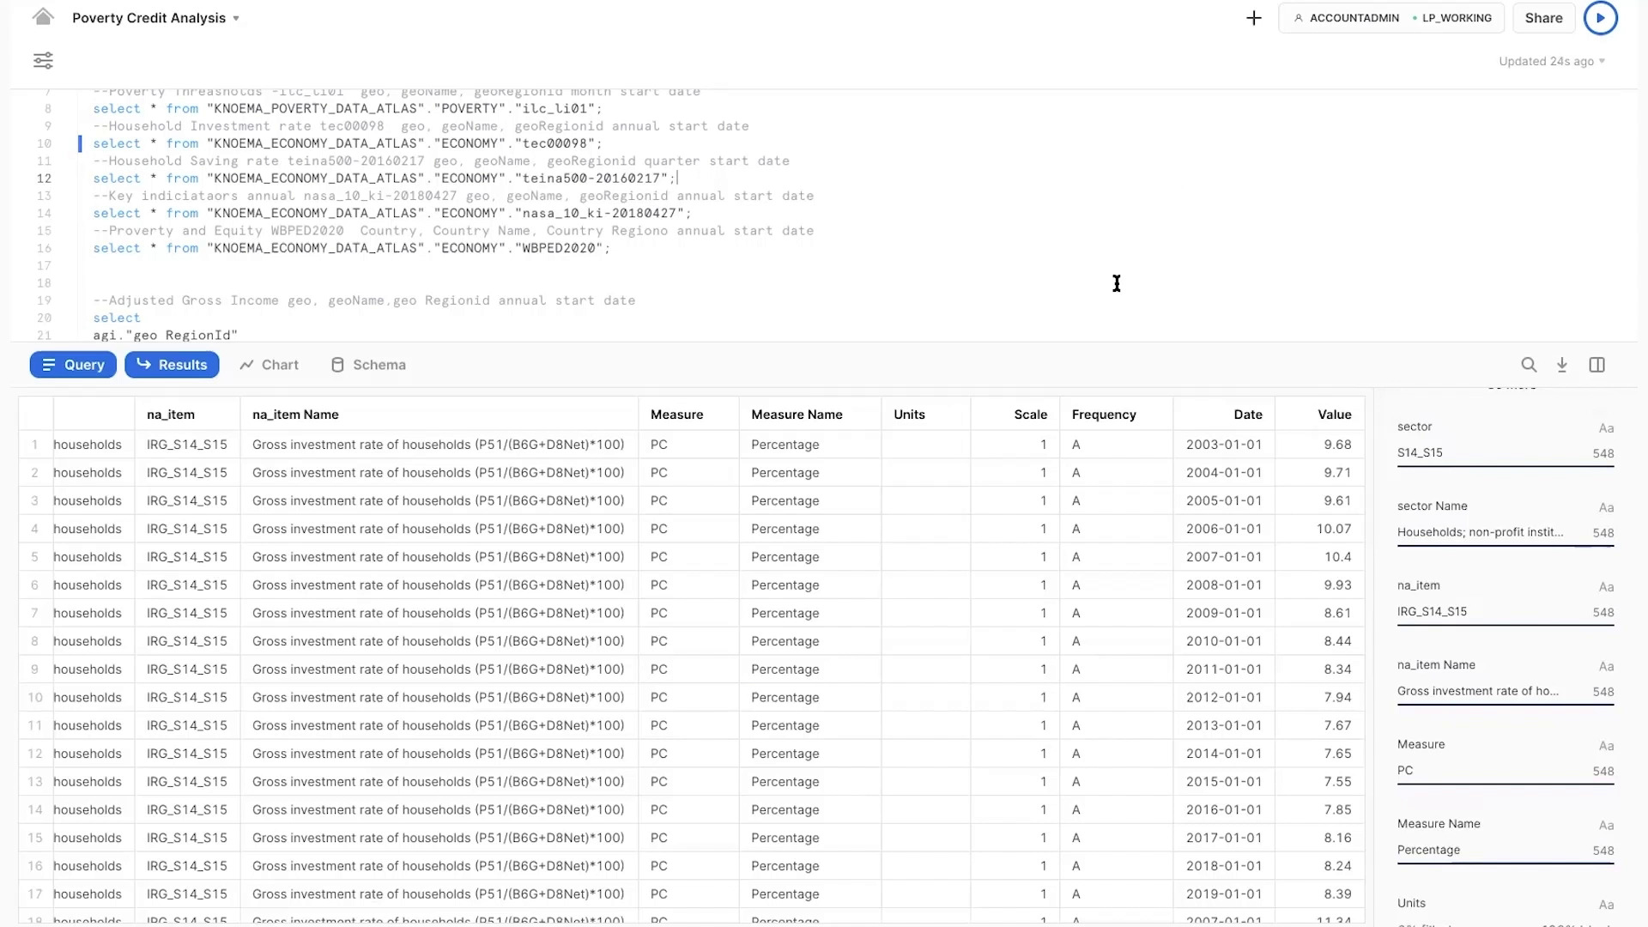Viewport: 1648px width, 927px height.
Task: Expand the Poverty Credit Analysis title dropdown
Action: click(235, 17)
